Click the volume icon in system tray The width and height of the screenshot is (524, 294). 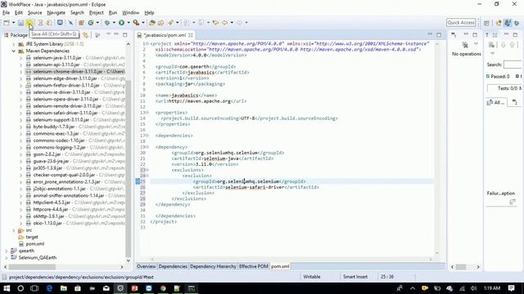coord(473,288)
